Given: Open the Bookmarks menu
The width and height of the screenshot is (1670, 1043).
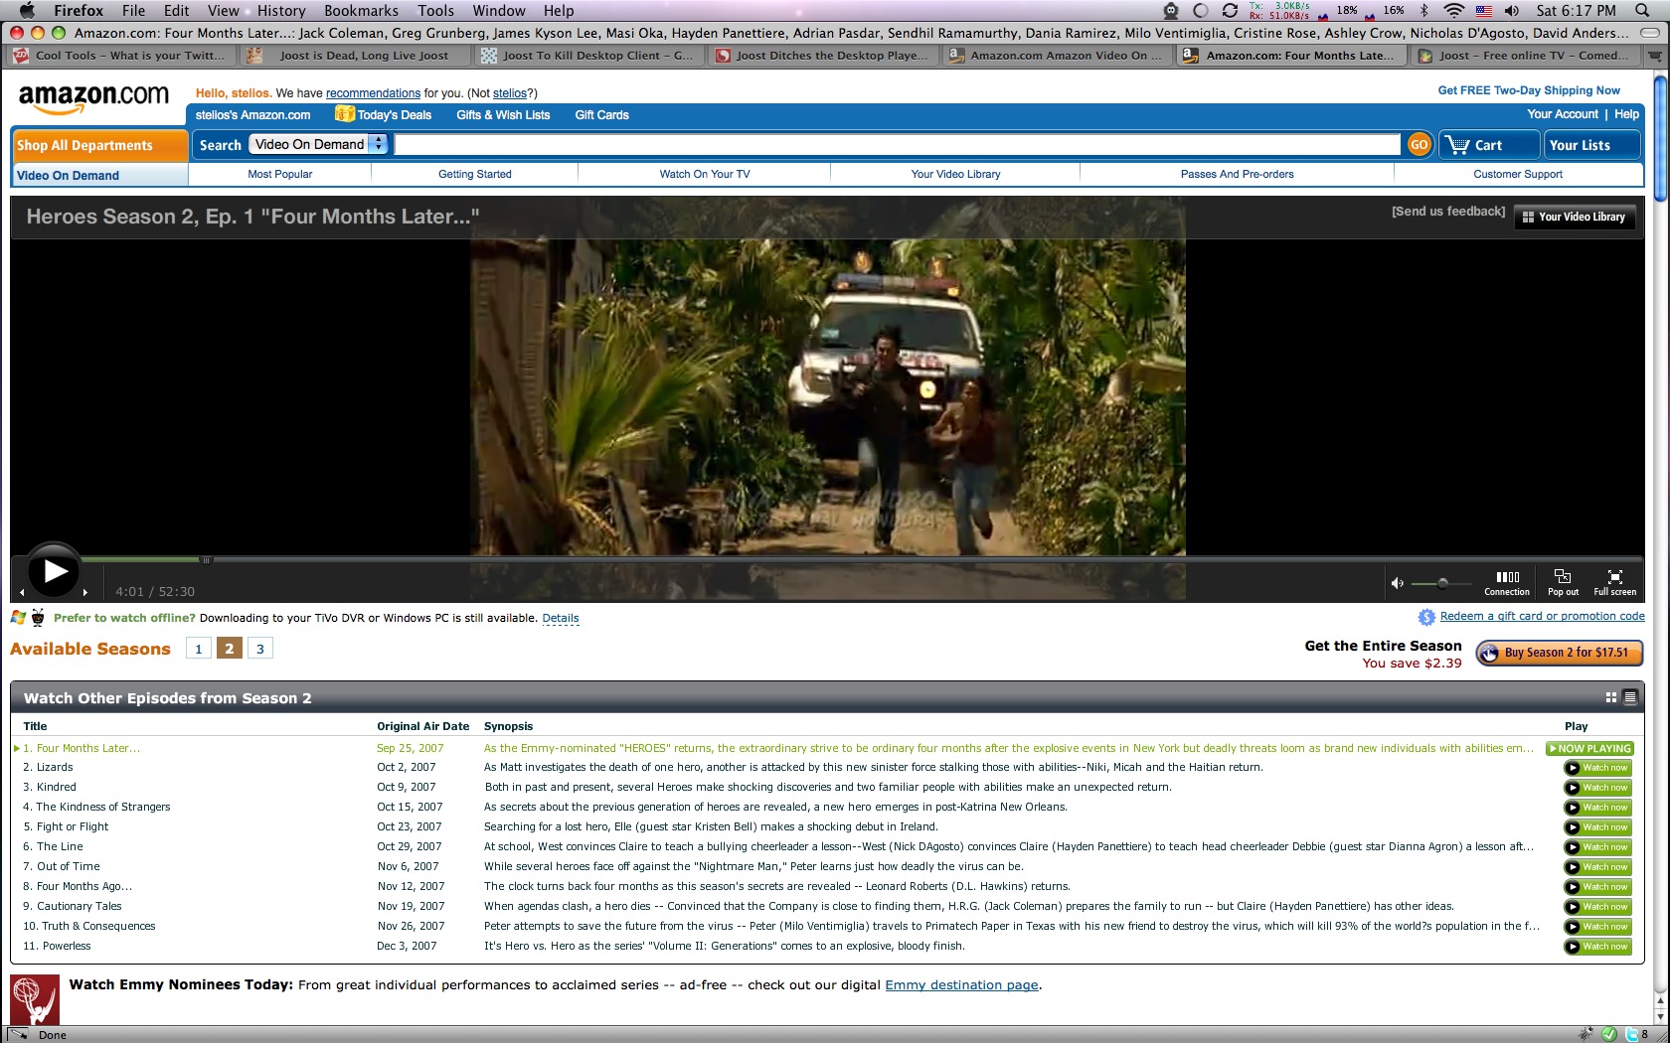Looking at the screenshot, I should point(361,10).
